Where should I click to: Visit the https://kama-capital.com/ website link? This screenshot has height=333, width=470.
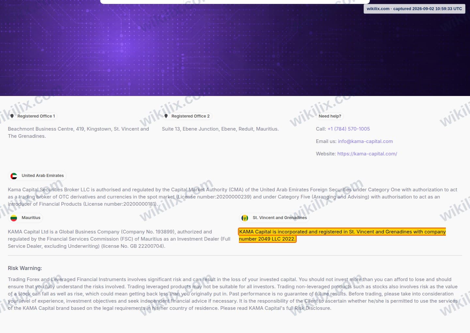click(367, 154)
